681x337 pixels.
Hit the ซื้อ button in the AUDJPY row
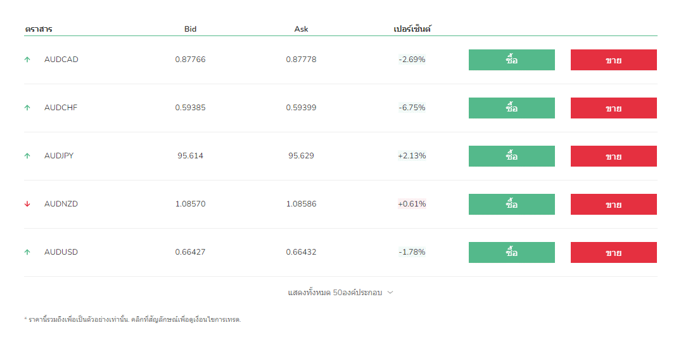[511, 156]
